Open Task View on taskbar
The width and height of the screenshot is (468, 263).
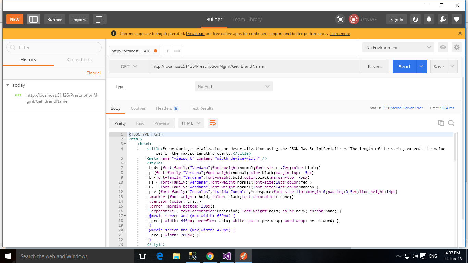click(142, 256)
